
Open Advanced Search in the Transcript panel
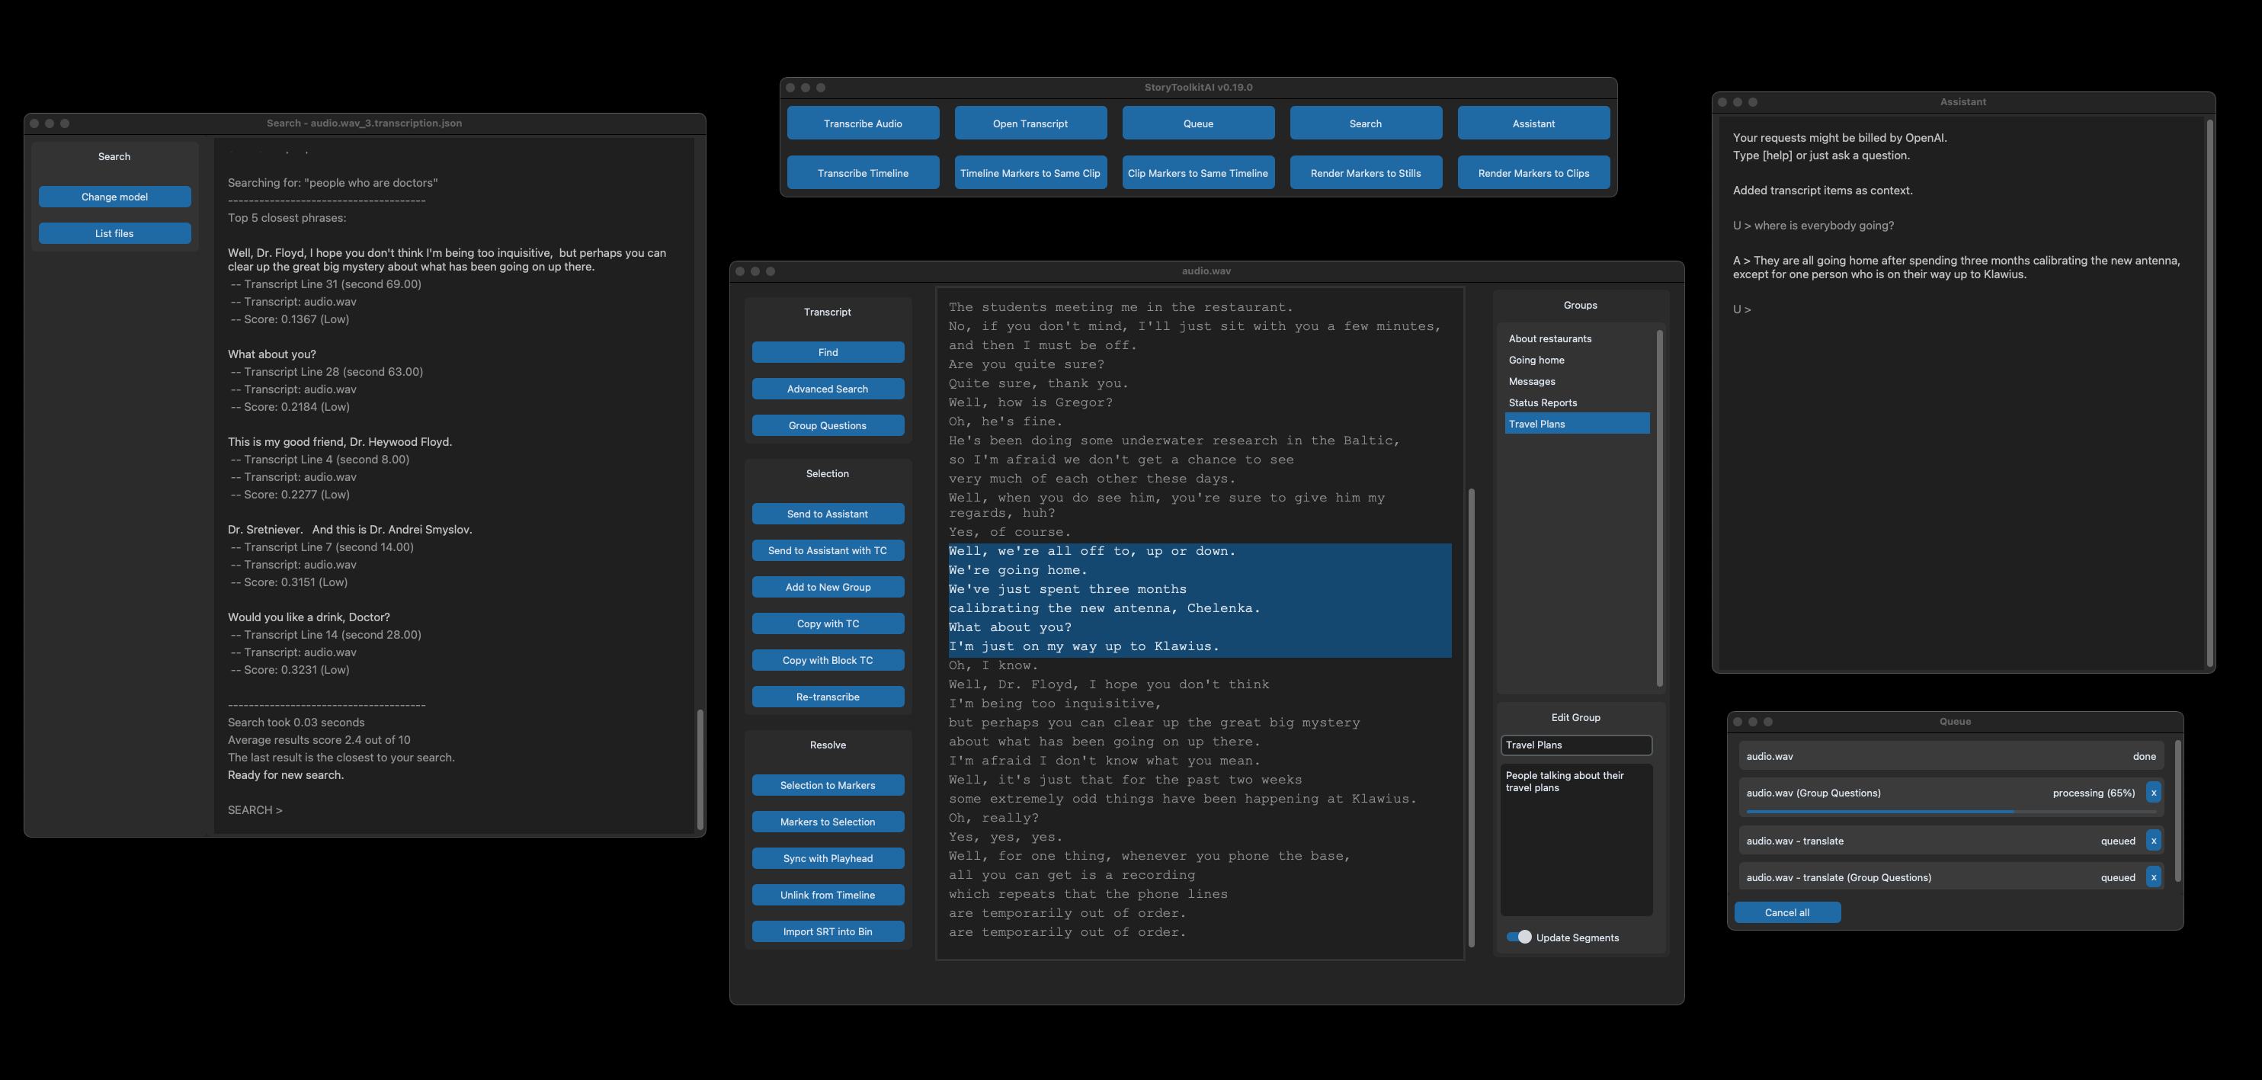click(x=827, y=388)
